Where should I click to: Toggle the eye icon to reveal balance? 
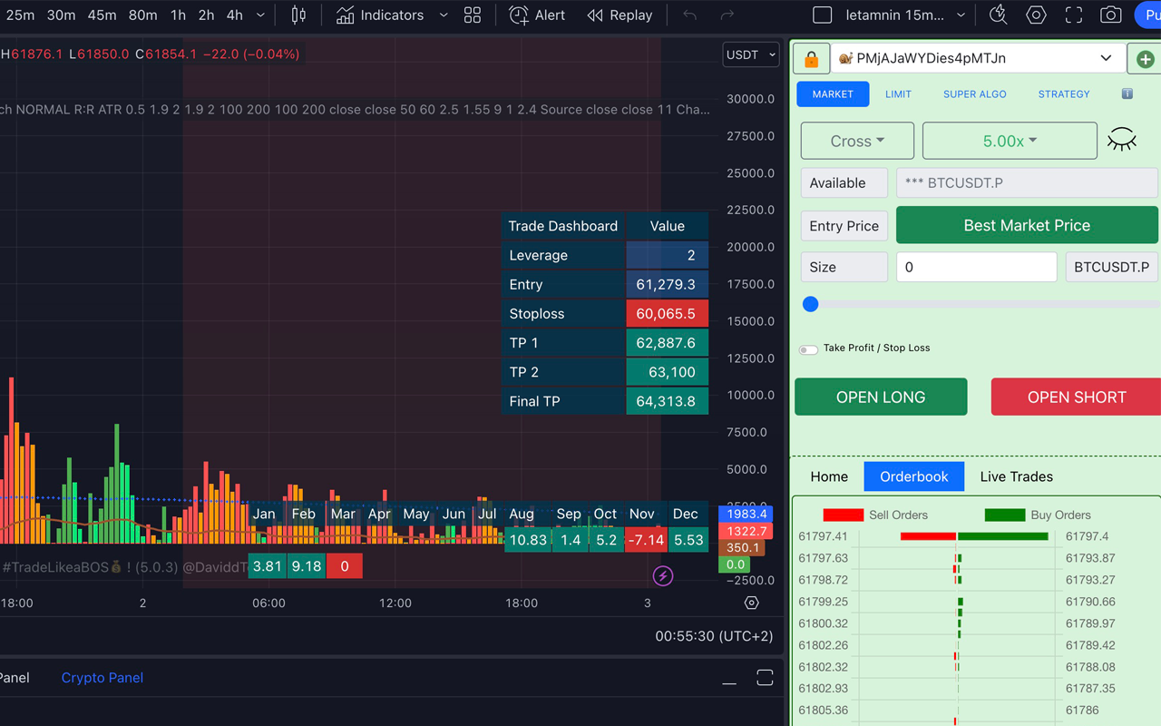(1122, 141)
